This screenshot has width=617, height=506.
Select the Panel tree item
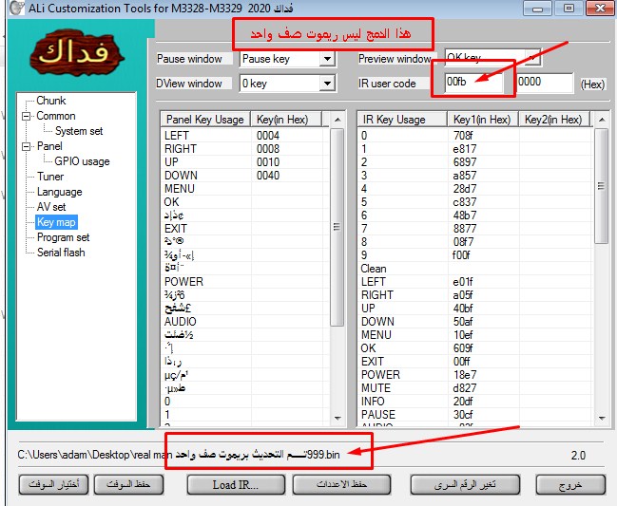click(x=49, y=146)
